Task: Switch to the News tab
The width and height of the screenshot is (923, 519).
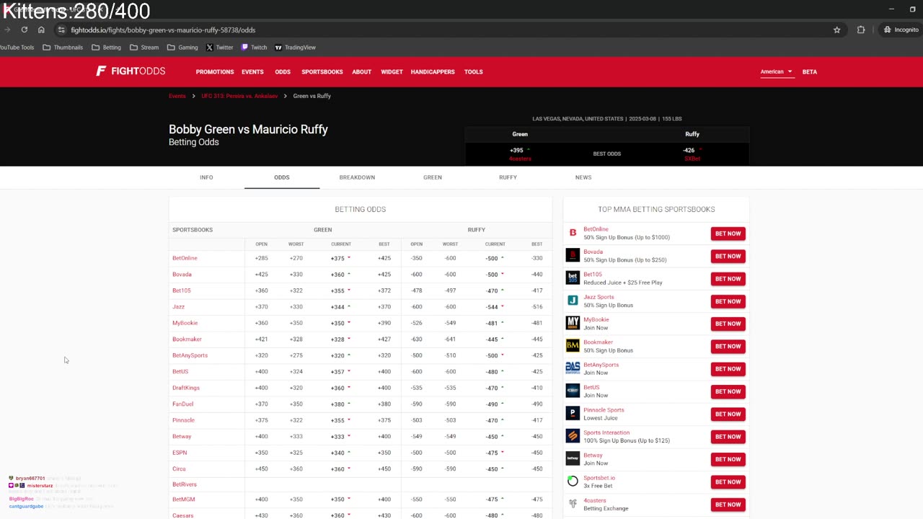Action: [x=583, y=177]
